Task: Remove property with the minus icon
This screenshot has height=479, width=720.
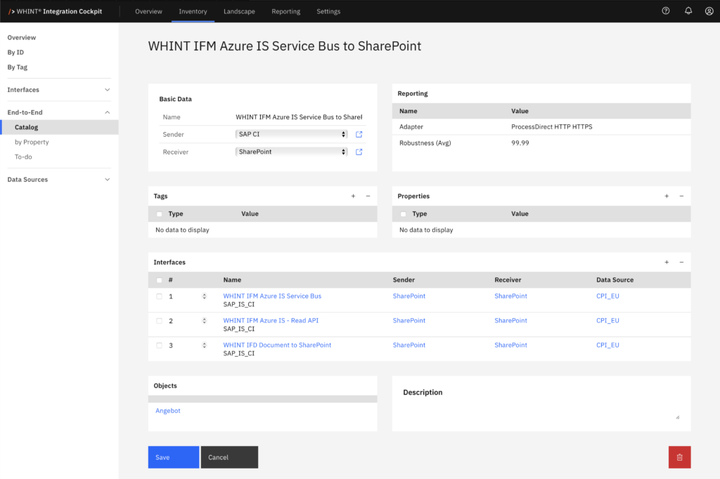Action: [681, 197]
